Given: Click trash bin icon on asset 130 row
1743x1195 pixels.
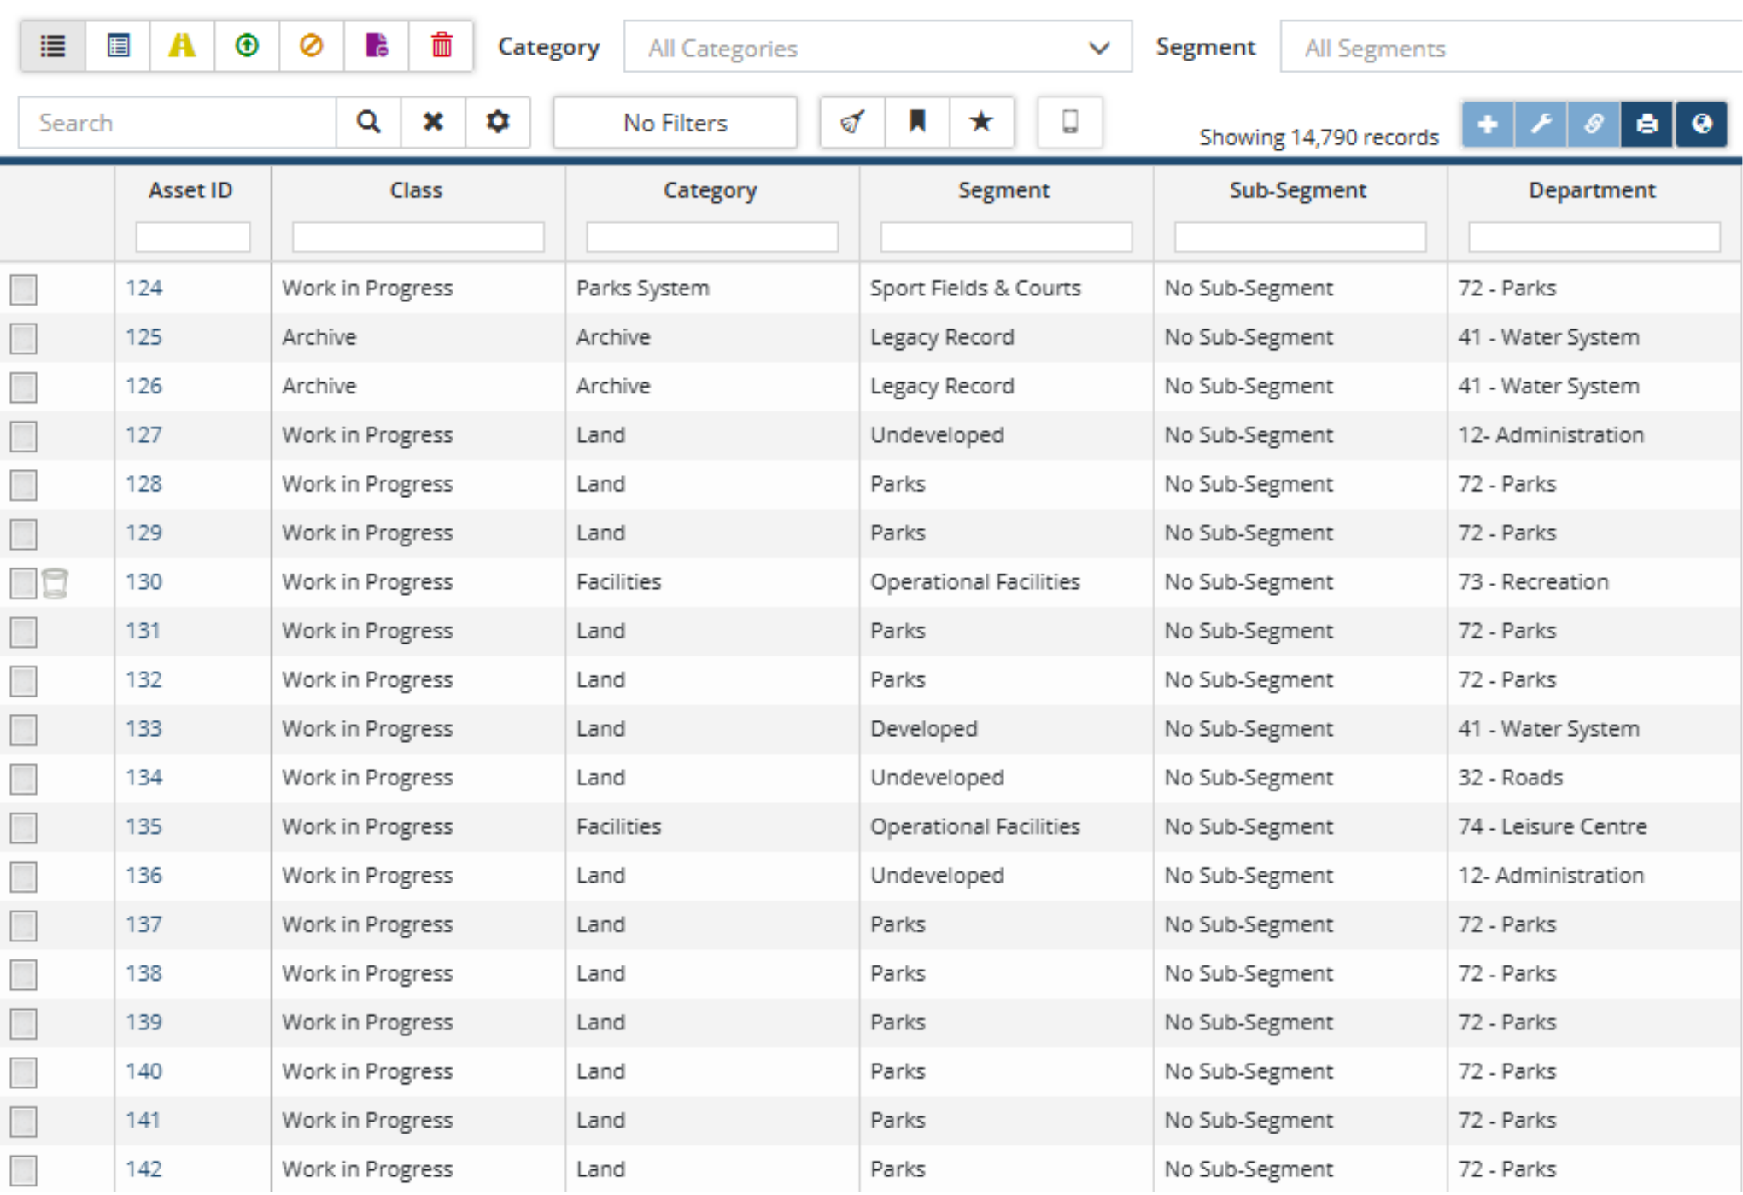Looking at the screenshot, I should [x=55, y=583].
